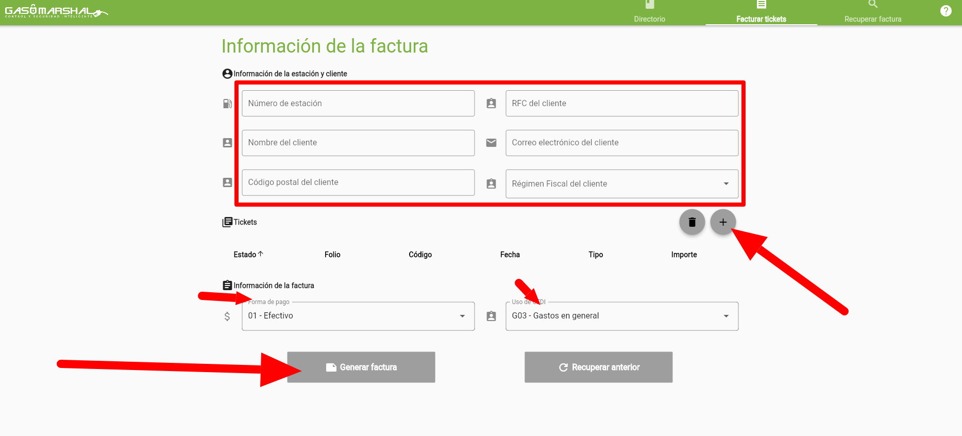Focus the Número de estación field
Viewport: 962px width, 436px height.
click(x=358, y=104)
